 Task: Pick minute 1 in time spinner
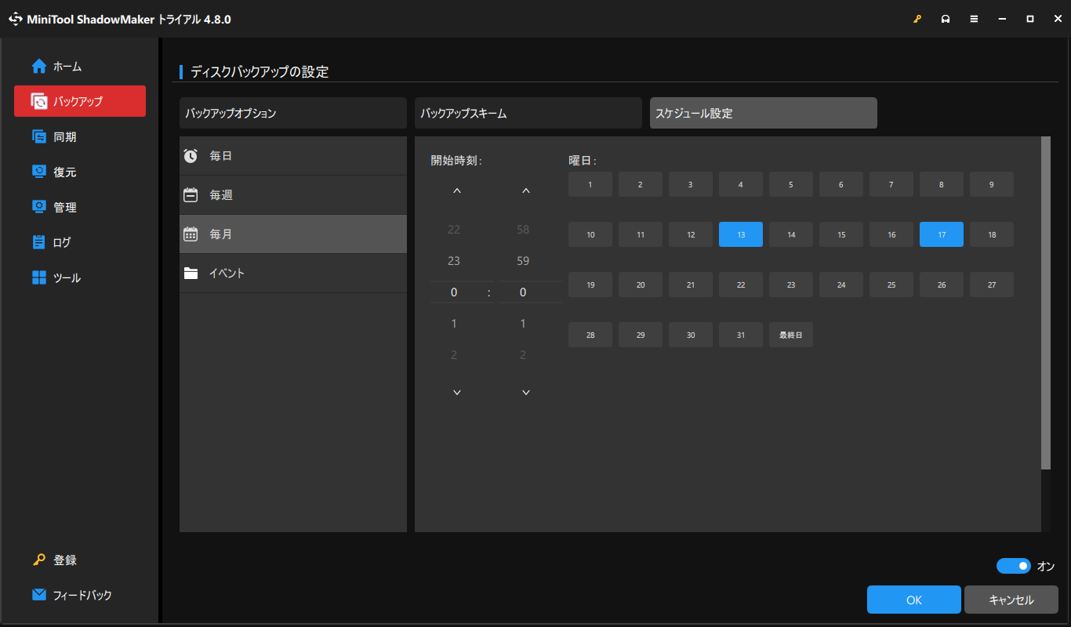click(523, 324)
